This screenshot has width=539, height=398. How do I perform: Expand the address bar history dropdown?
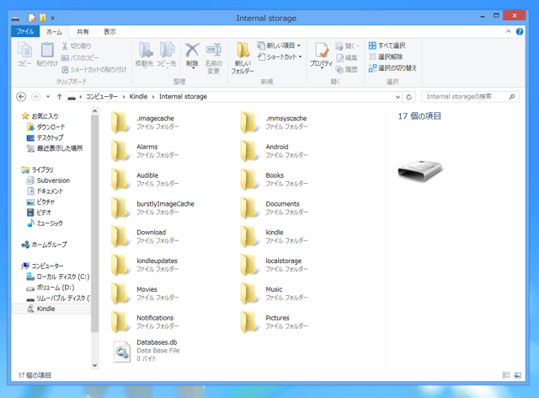click(398, 97)
